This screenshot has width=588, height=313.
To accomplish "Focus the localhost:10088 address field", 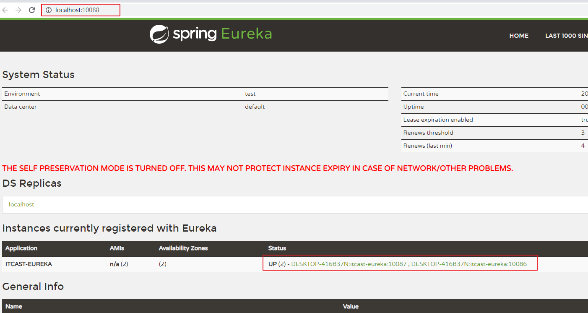I will (315, 10).
